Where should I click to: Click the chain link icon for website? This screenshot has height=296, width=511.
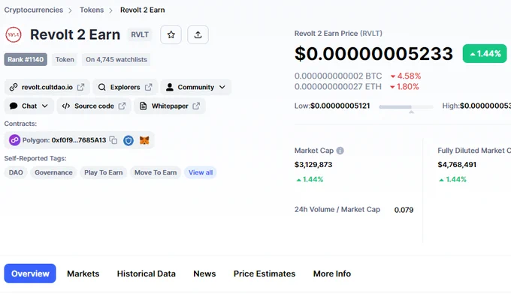coord(14,87)
